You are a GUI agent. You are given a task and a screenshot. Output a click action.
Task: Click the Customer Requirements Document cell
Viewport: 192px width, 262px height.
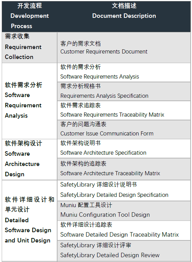point(124,47)
